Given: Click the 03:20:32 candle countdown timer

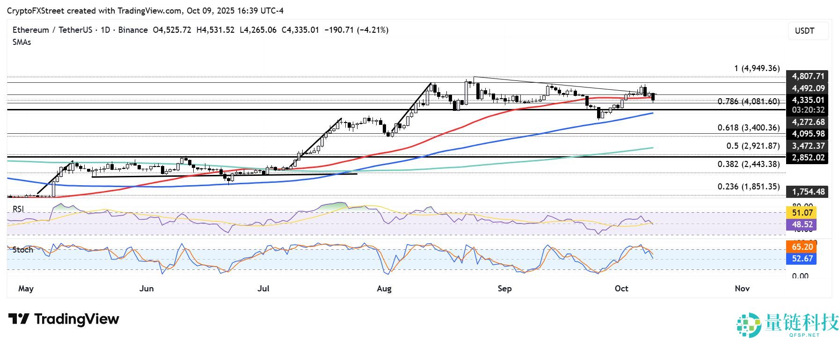Looking at the screenshot, I should [x=808, y=110].
